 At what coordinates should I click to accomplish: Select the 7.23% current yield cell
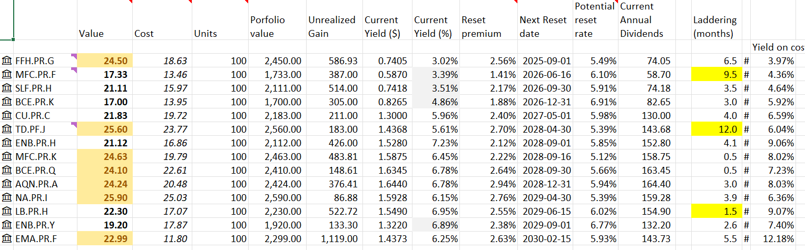[x=435, y=143]
